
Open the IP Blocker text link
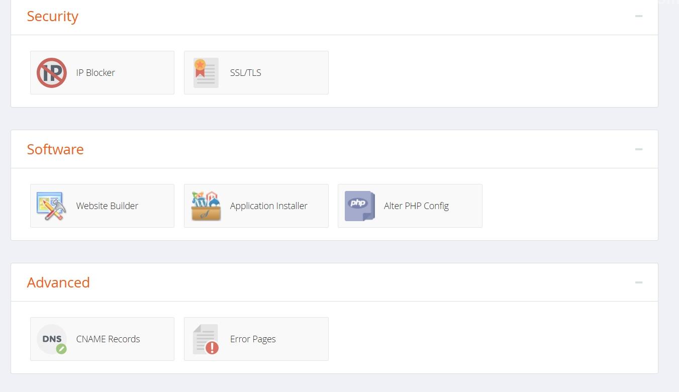(x=95, y=73)
